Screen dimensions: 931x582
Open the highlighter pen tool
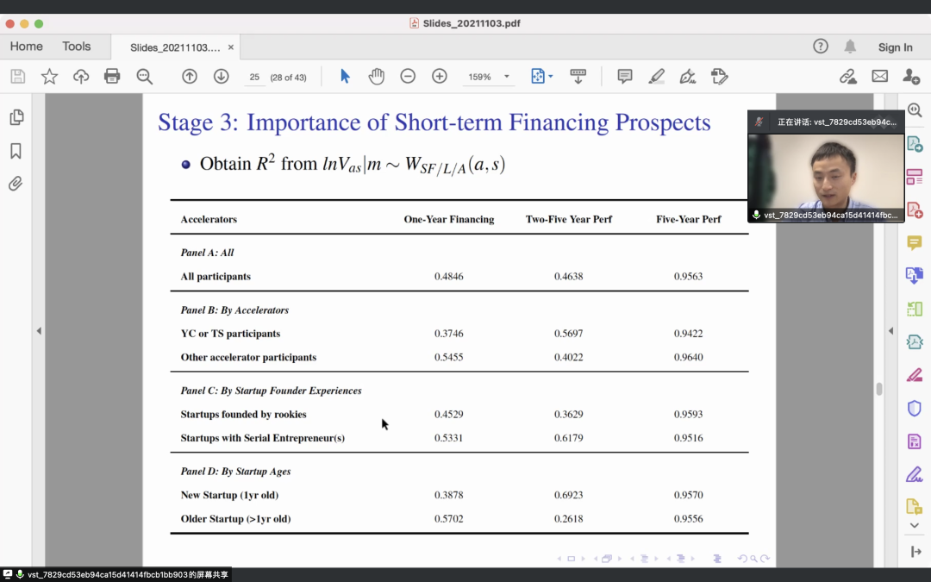pos(656,77)
